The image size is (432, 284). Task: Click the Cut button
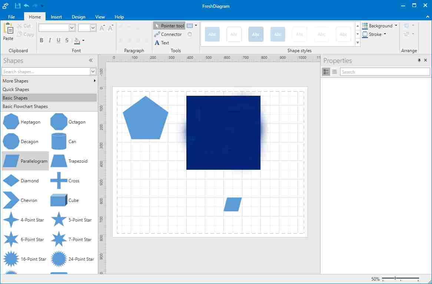pos(24,26)
